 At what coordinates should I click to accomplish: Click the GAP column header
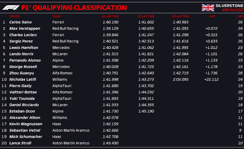point(212,16)
